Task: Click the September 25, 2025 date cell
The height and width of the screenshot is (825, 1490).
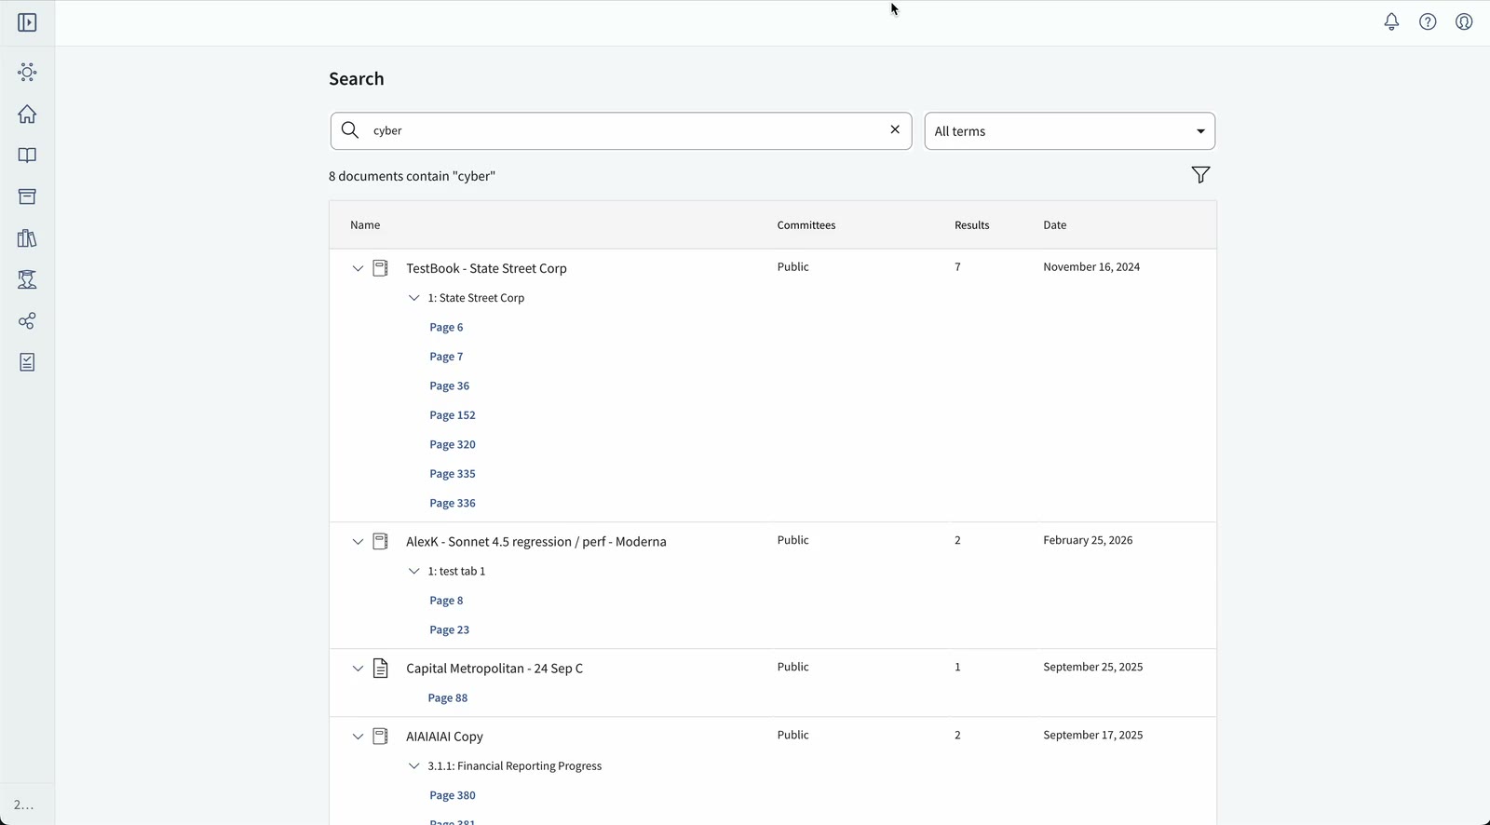Action: pos(1093,667)
